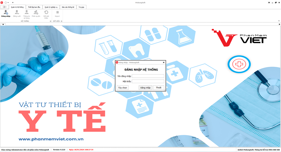Screen dimensions: 281x152
Task: Switch to Quản trị hệ thống tab
Action: [x=17, y=7]
